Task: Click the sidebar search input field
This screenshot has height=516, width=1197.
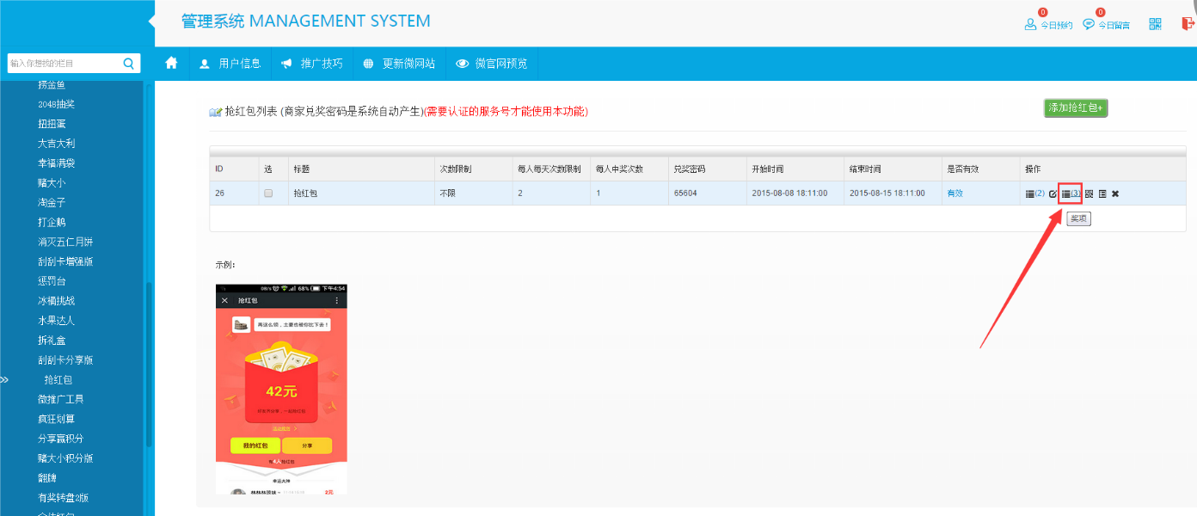Action: (x=63, y=63)
